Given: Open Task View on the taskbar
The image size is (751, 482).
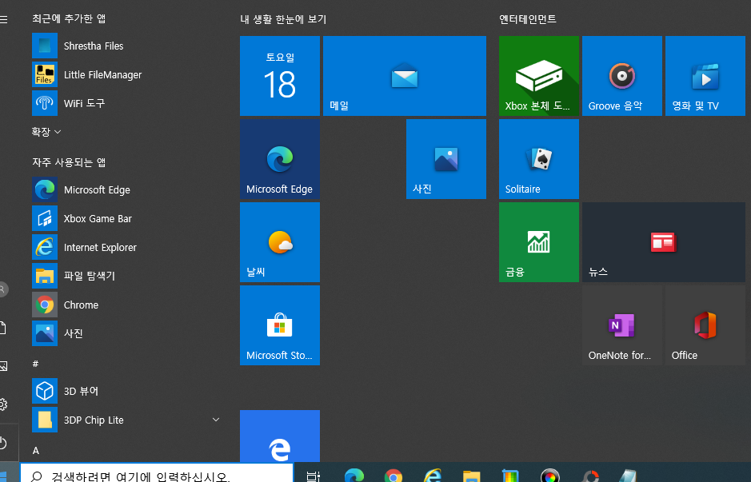Looking at the screenshot, I should tap(314, 476).
